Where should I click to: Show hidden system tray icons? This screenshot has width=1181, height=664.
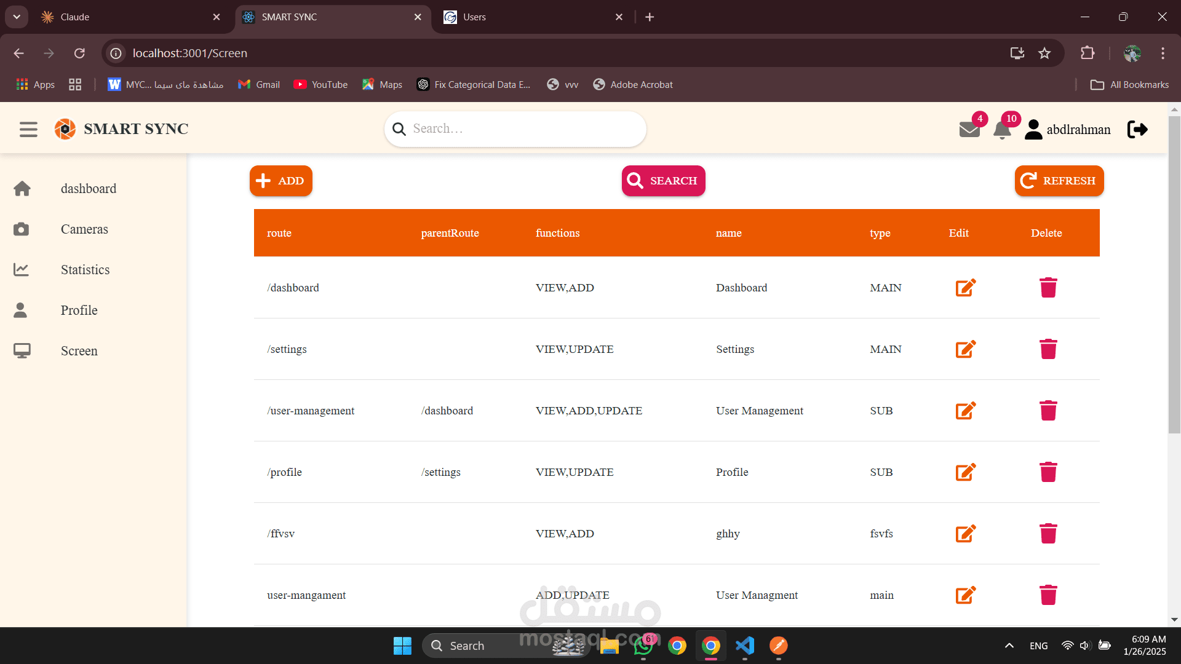(1009, 646)
